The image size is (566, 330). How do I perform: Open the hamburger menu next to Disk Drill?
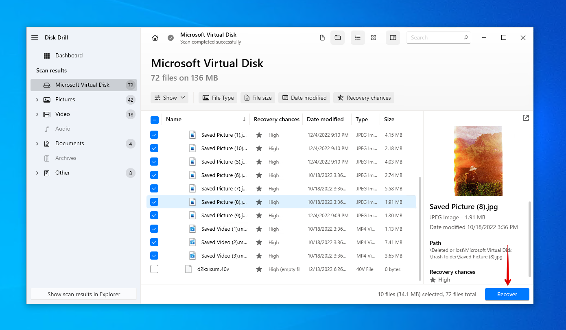(x=35, y=37)
